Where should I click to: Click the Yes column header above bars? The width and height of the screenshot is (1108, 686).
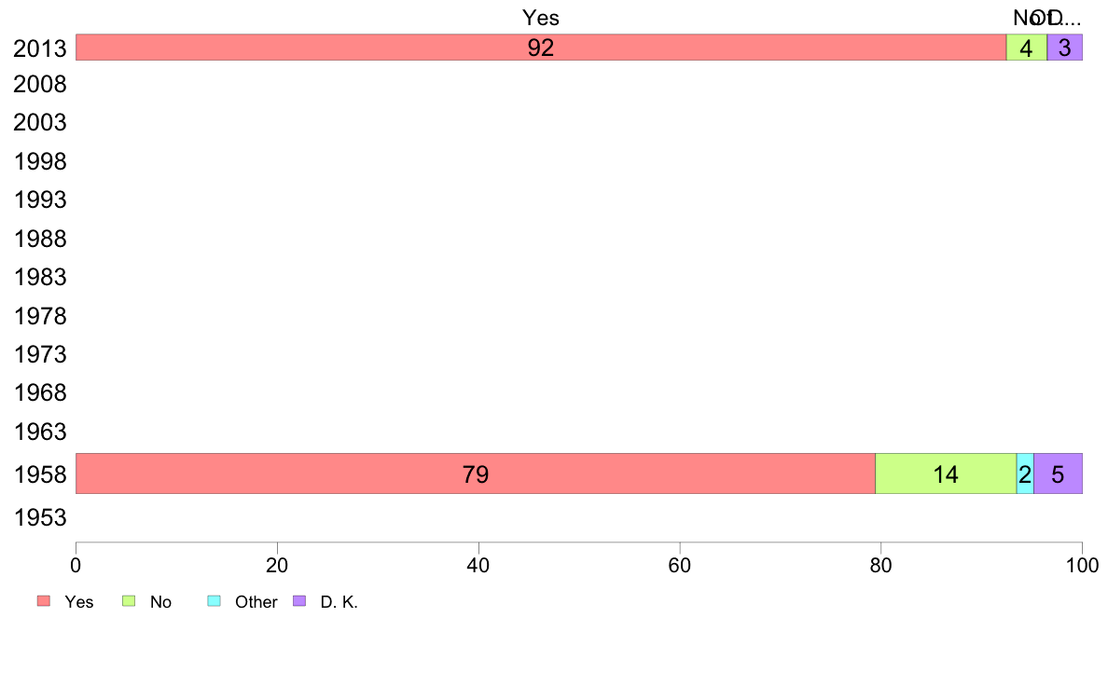pos(541,18)
